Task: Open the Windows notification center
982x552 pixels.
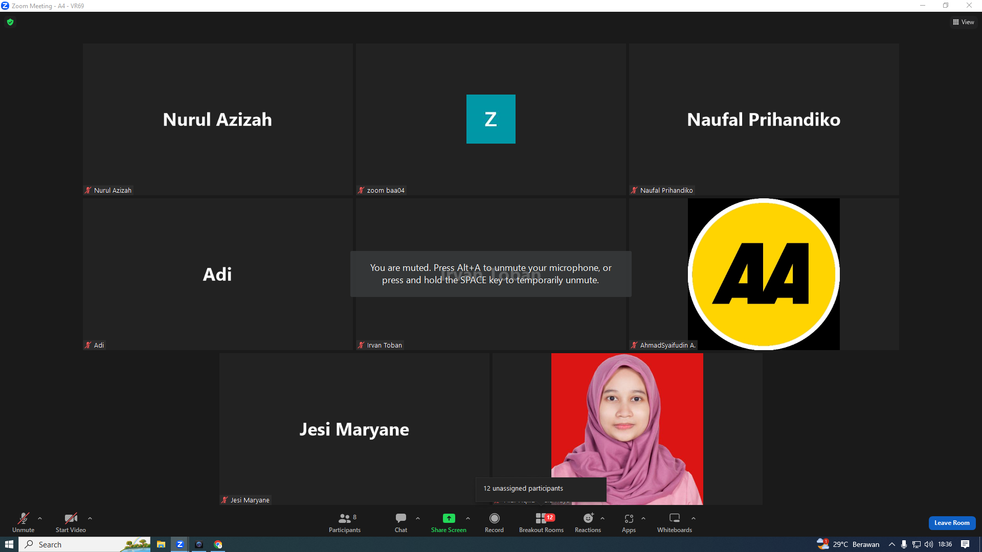Action: [x=965, y=544]
